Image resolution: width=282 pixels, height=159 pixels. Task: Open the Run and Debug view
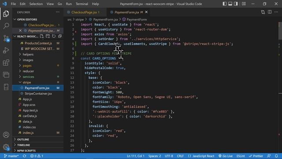[x=6, y=50]
